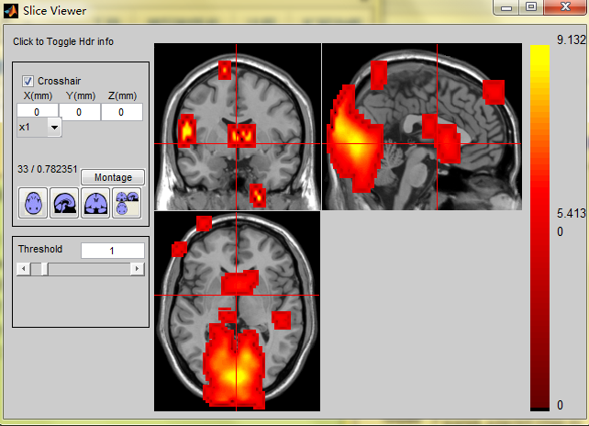This screenshot has height=426, width=589.
Task: Click the MATLAB icon in the title bar
Action: pos(10,11)
